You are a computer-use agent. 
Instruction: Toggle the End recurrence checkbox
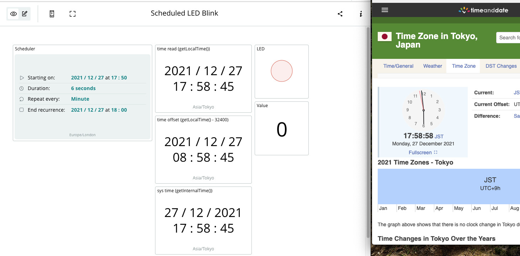(22, 110)
